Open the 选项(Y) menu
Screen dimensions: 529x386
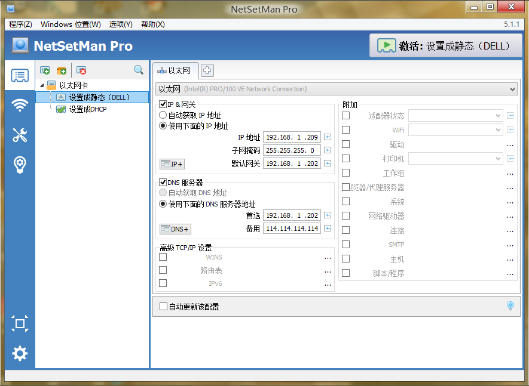point(121,24)
